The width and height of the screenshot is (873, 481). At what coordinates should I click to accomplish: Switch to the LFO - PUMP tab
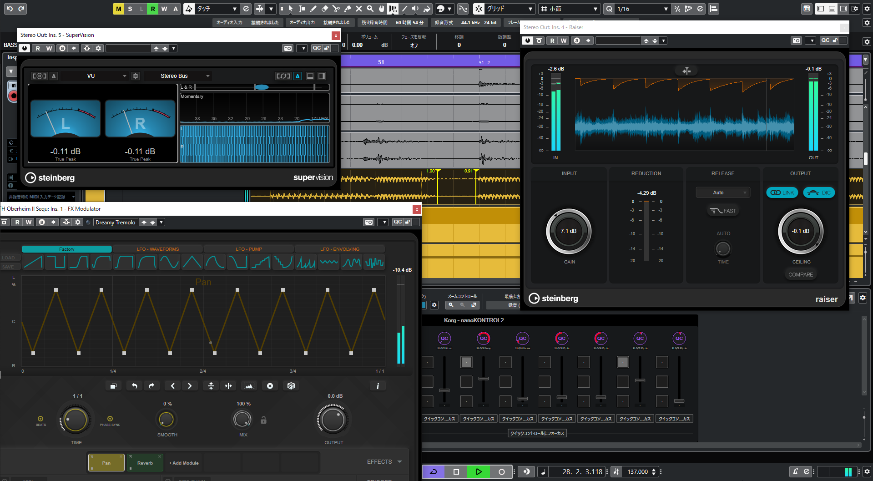click(x=248, y=249)
